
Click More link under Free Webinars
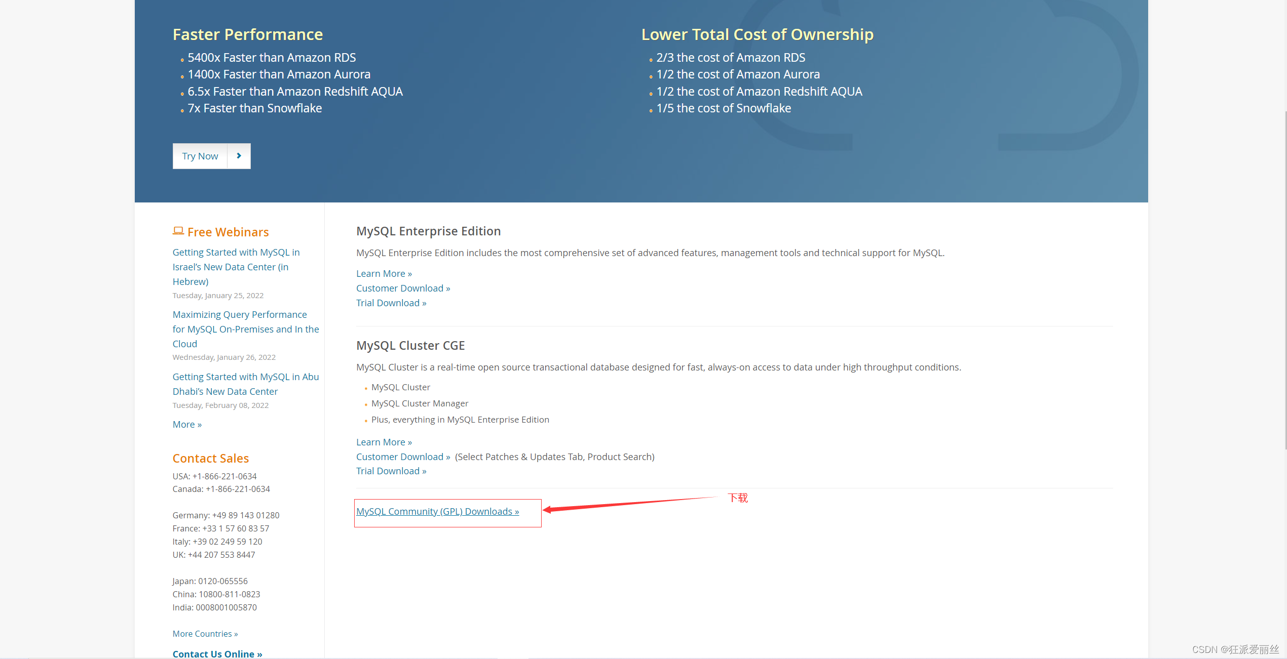pyautogui.click(x=187, y=424)
